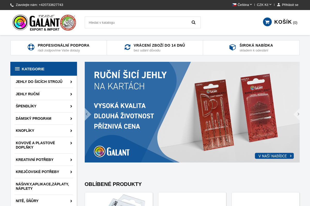The image size is (310, 206).
Task: Click the hamburger icon beside Kategorie
Action: coord(17,69)
